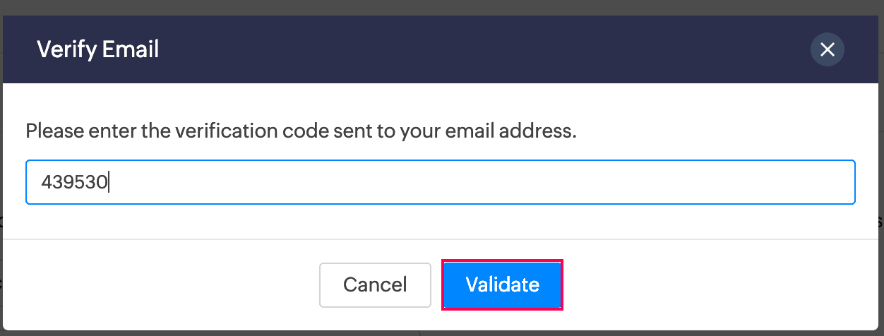Close the Verify Email dialog with X
The height and width of the screenshot is (336, 884).
click(x=827, y=49)
